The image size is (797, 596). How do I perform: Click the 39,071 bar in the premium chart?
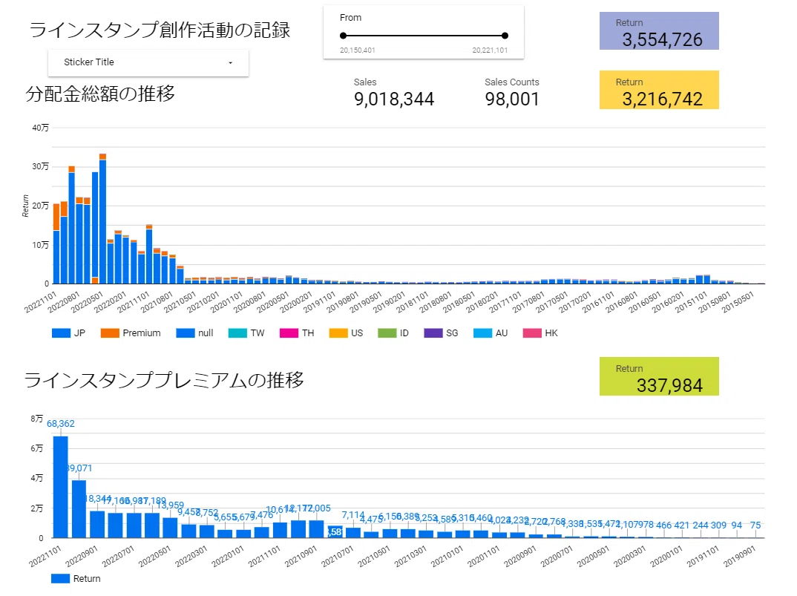click(x=79, y=509)
